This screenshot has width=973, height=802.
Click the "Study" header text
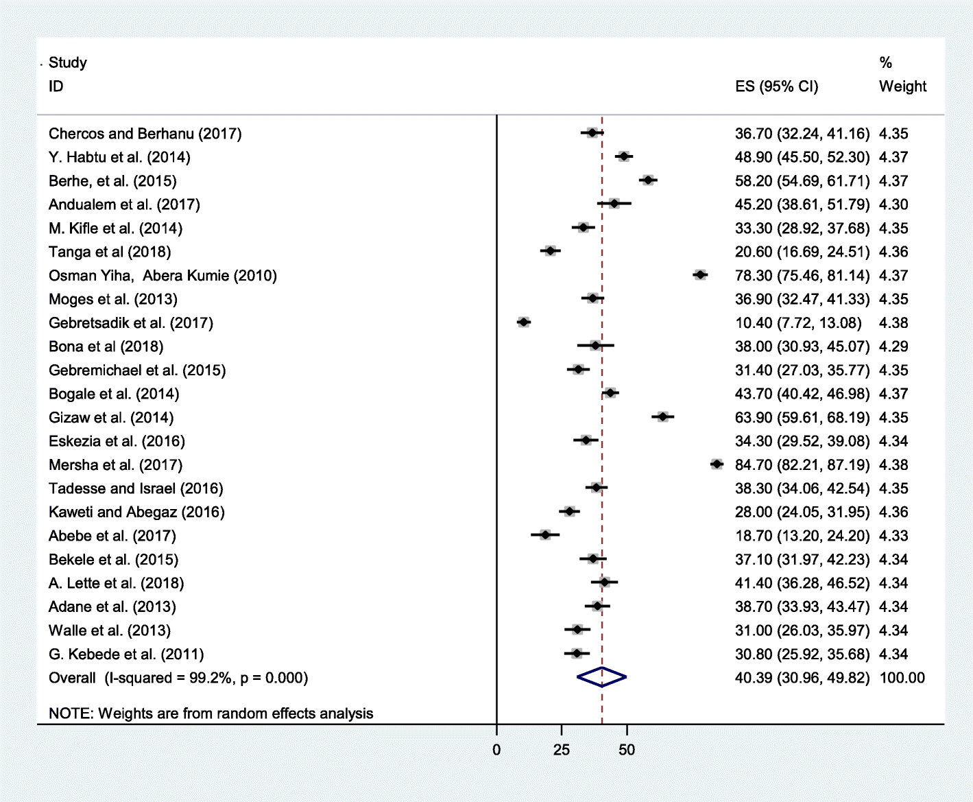pos(68,63)
